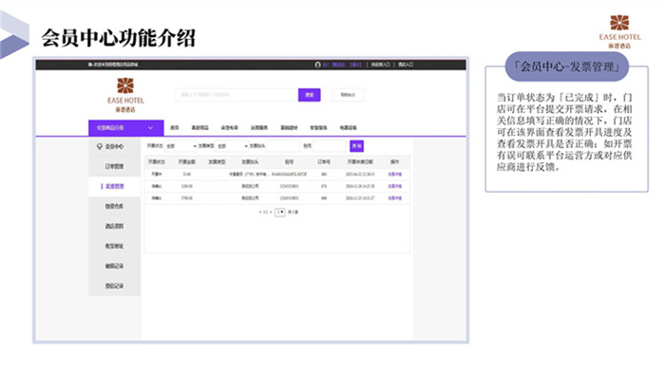Click the 会员中心 sidebar heading
665x372 pixels.
point(114,146)
